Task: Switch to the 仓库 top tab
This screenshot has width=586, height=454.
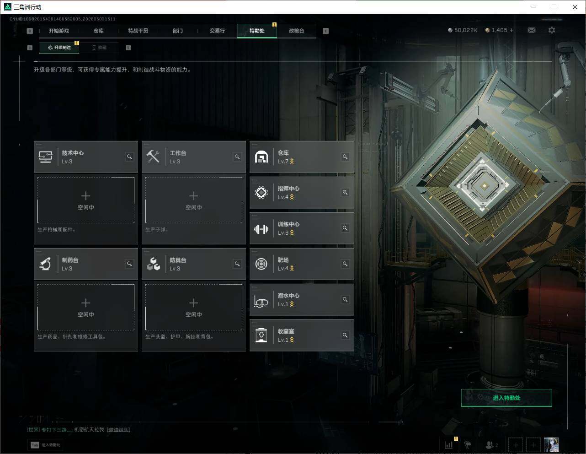Action: tap(99, 31)
